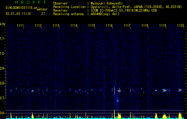
Task: Click the receiver text ICOM IC-706mkII 53.74918
Action: [x=112, y=10]
